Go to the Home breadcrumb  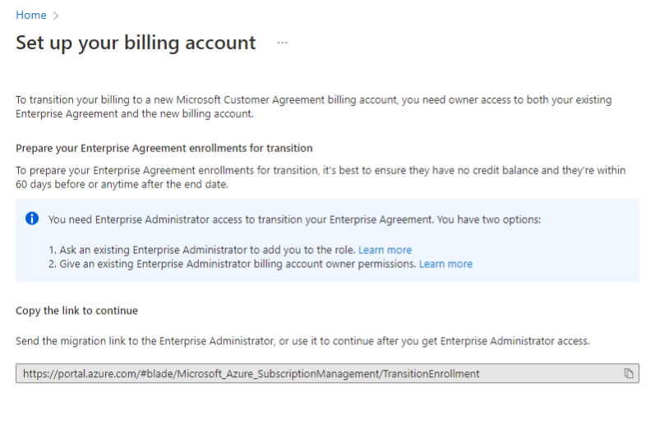[31, 16]
